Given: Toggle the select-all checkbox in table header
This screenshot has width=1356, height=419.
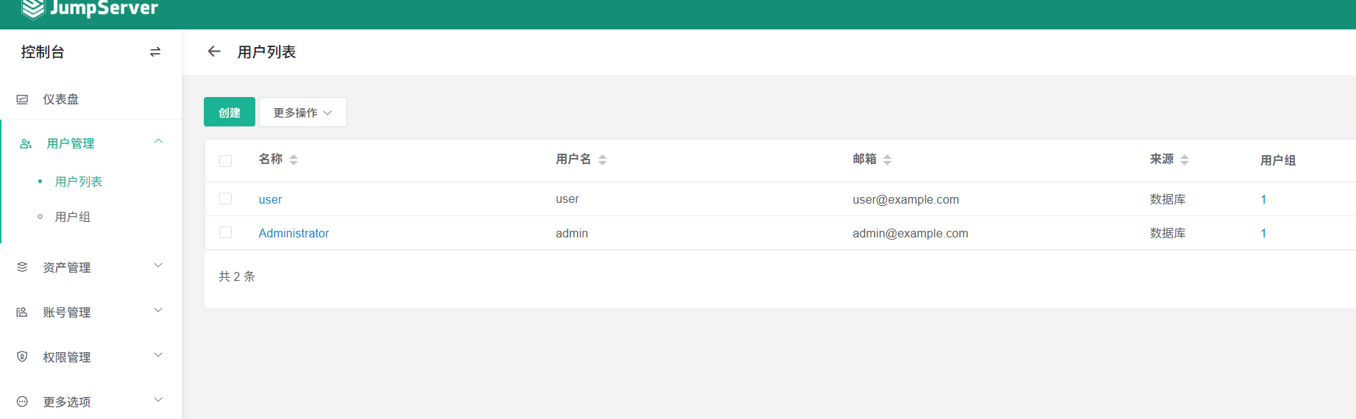Looking at the screenshot, I should click(x=226, y=160).
